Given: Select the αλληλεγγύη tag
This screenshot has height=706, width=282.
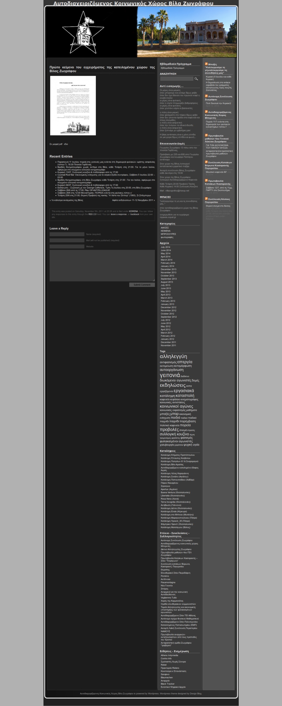Looking at the screenshot, I should tap(173, 356).
